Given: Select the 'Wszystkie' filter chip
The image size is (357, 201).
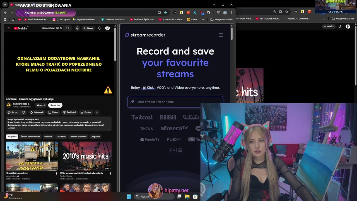Looking at the screenshot, I should [x=12, y=137].
